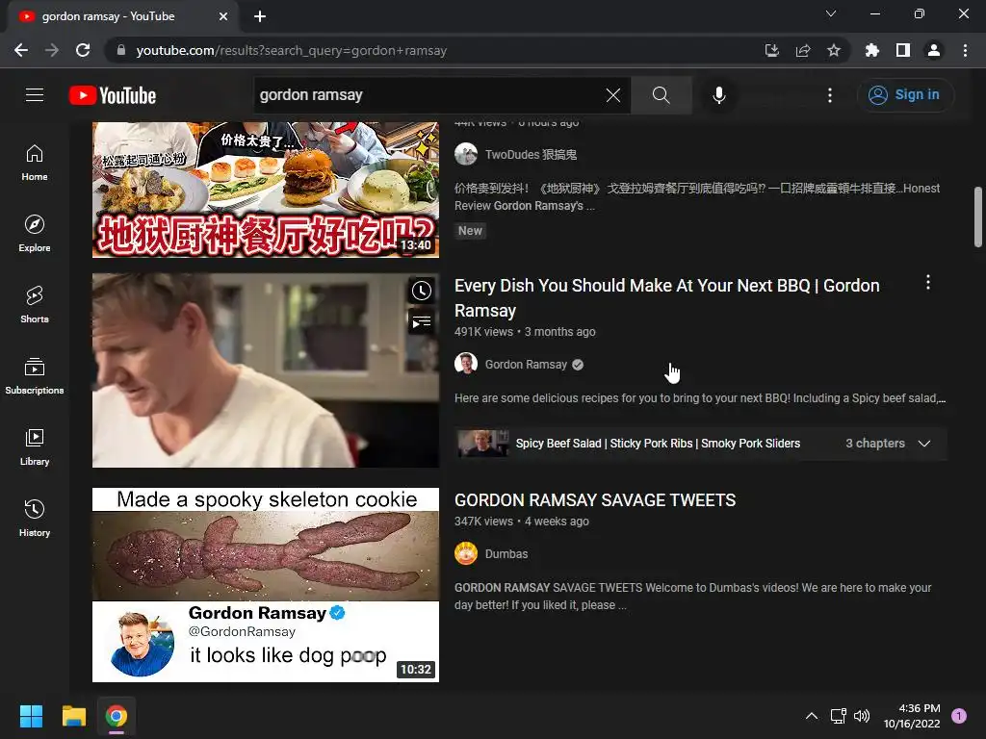The image size is (986, 739).
Task: Click the TwoDudes channel avatar
Action: click(x=466, y=154)
